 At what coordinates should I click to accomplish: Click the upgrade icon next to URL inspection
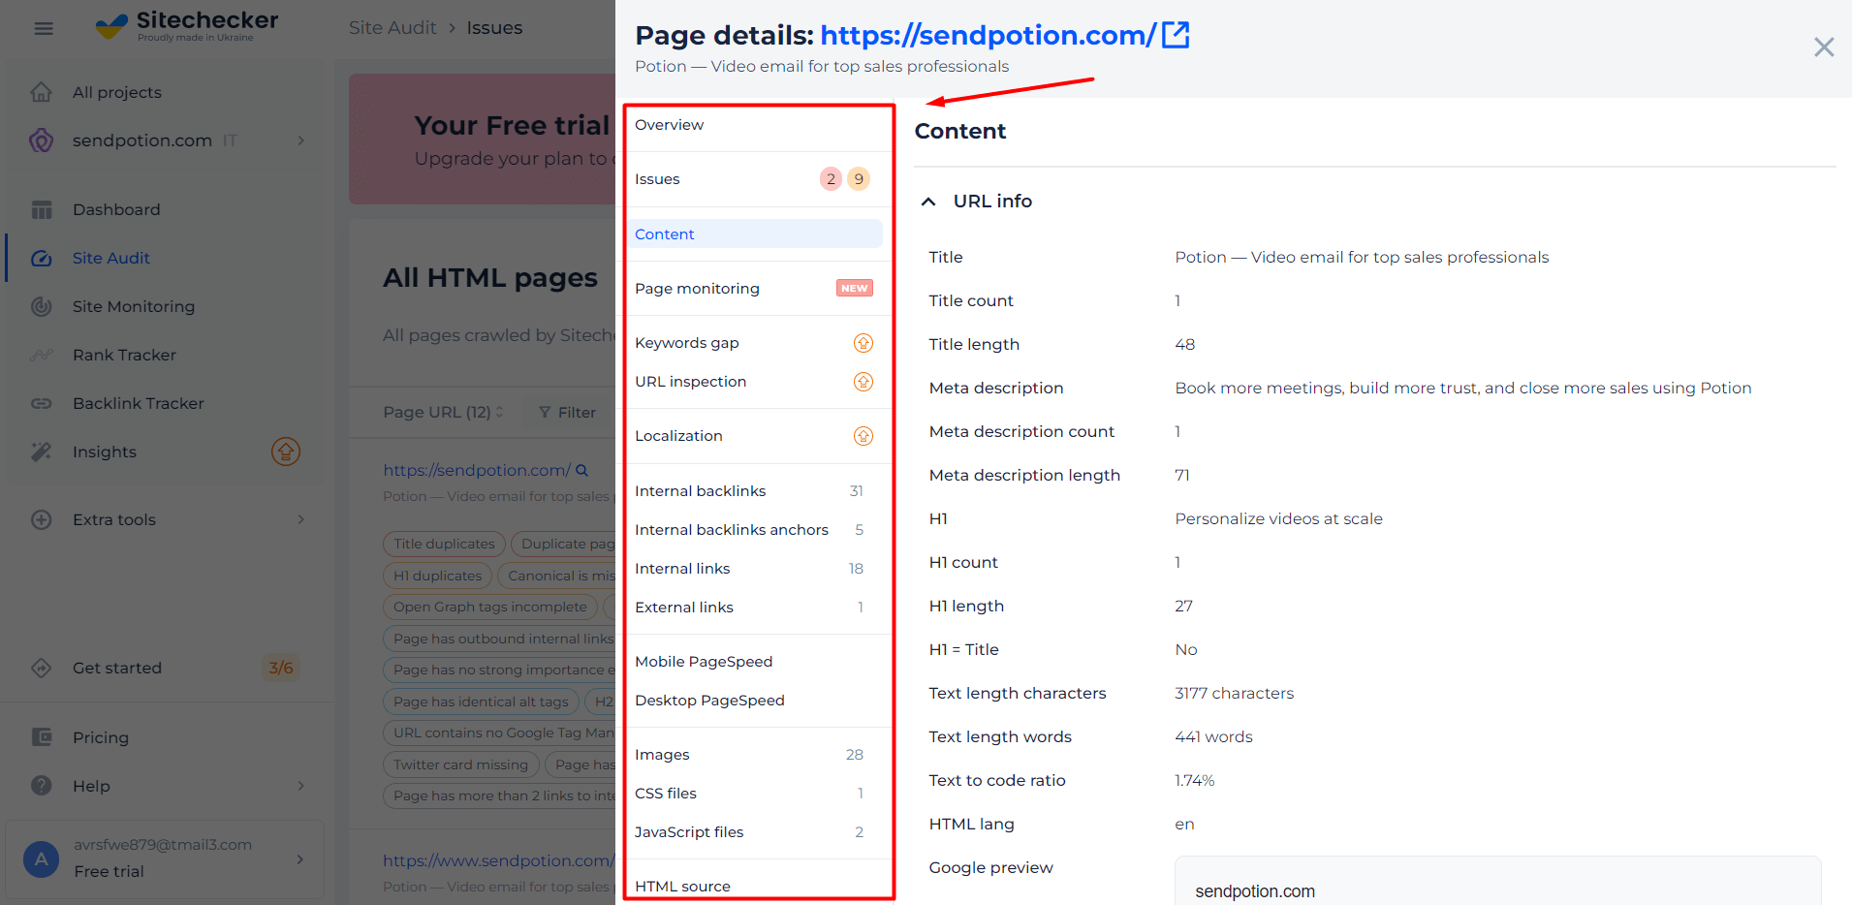[x=863, y=382]
